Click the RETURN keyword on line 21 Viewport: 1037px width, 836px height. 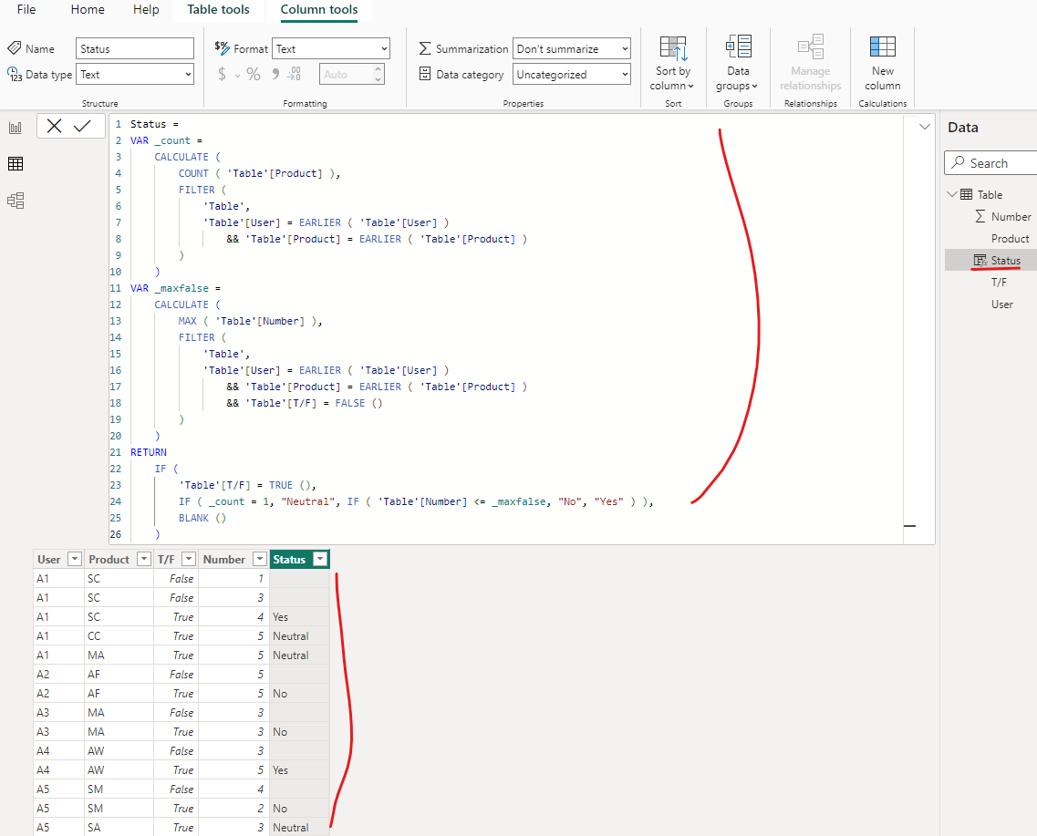pos(148,452)
